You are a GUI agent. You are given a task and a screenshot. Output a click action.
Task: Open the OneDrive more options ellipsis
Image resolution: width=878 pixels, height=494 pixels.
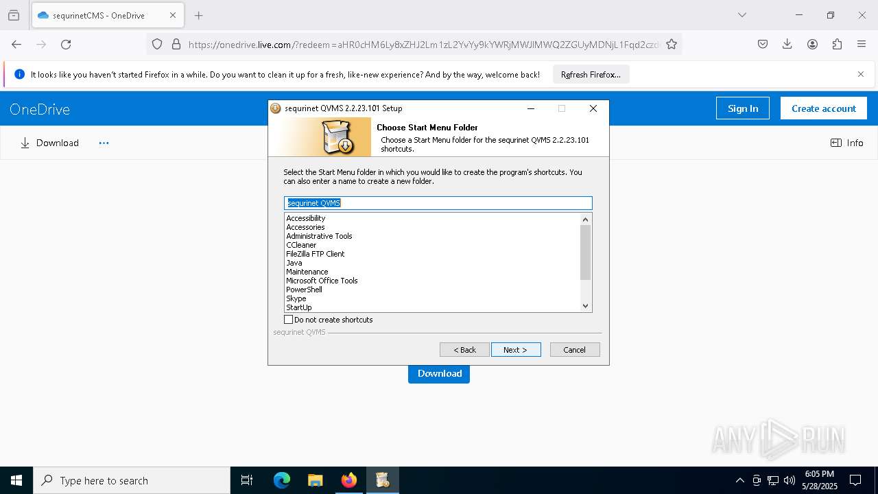tap(104, 143)
